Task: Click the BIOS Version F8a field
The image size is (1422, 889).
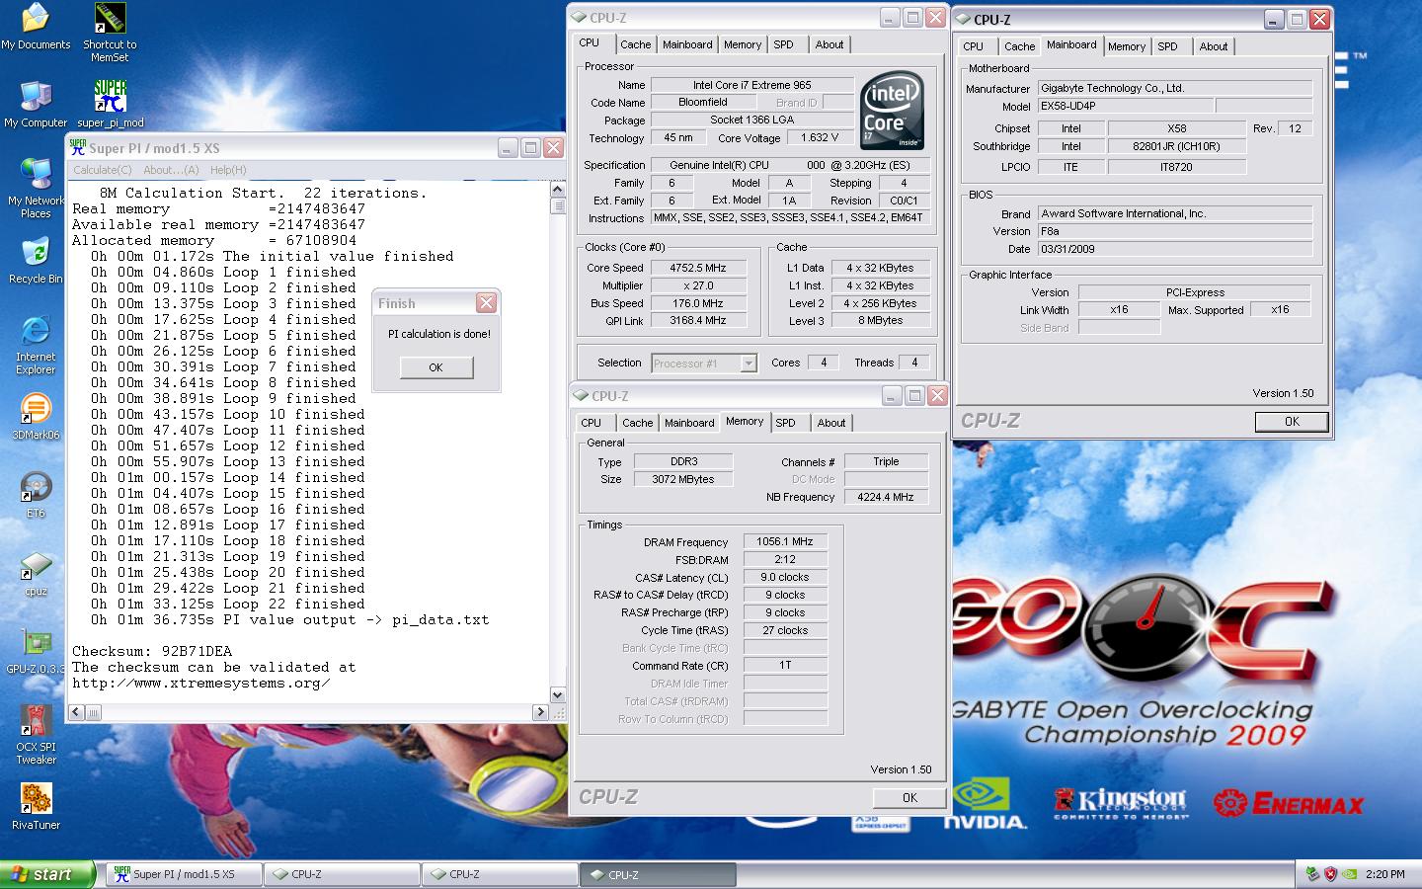Action: 1174,231
